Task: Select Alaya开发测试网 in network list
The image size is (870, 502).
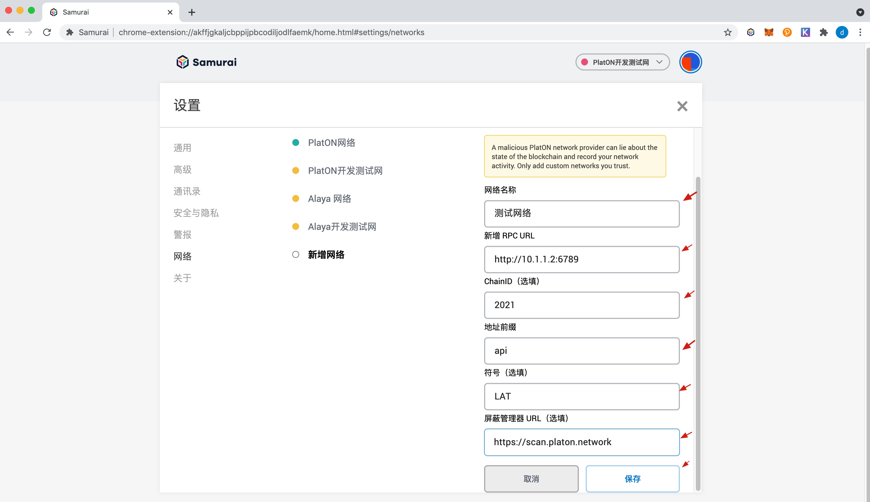Action: coord(334,227)
